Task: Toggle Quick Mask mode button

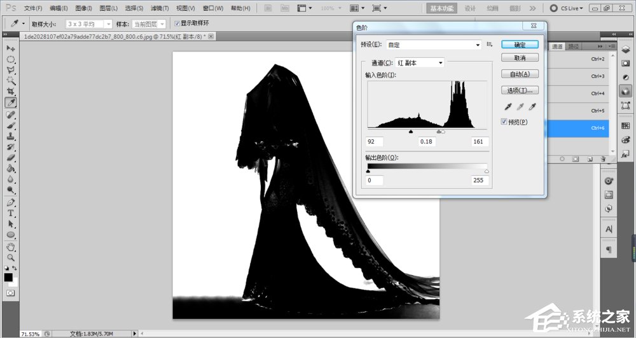Action: [x=11, y=292]
